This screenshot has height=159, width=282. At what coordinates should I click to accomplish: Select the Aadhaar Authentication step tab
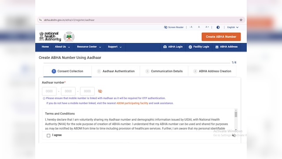coord(115,71)
